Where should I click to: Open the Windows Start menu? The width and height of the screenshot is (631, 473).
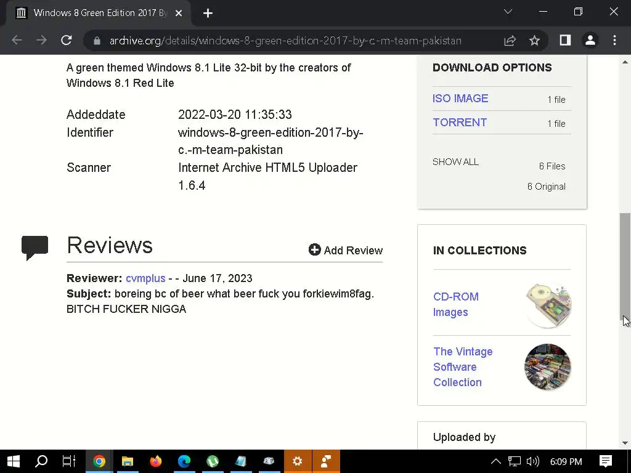click(14, 461)
